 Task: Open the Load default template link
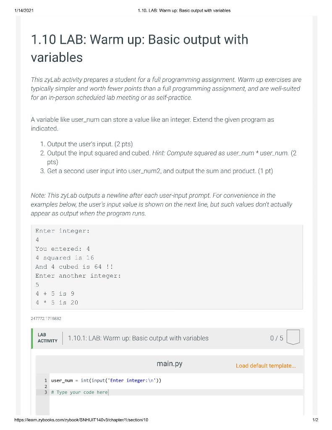pyautogui.click(x=266, y=366)
